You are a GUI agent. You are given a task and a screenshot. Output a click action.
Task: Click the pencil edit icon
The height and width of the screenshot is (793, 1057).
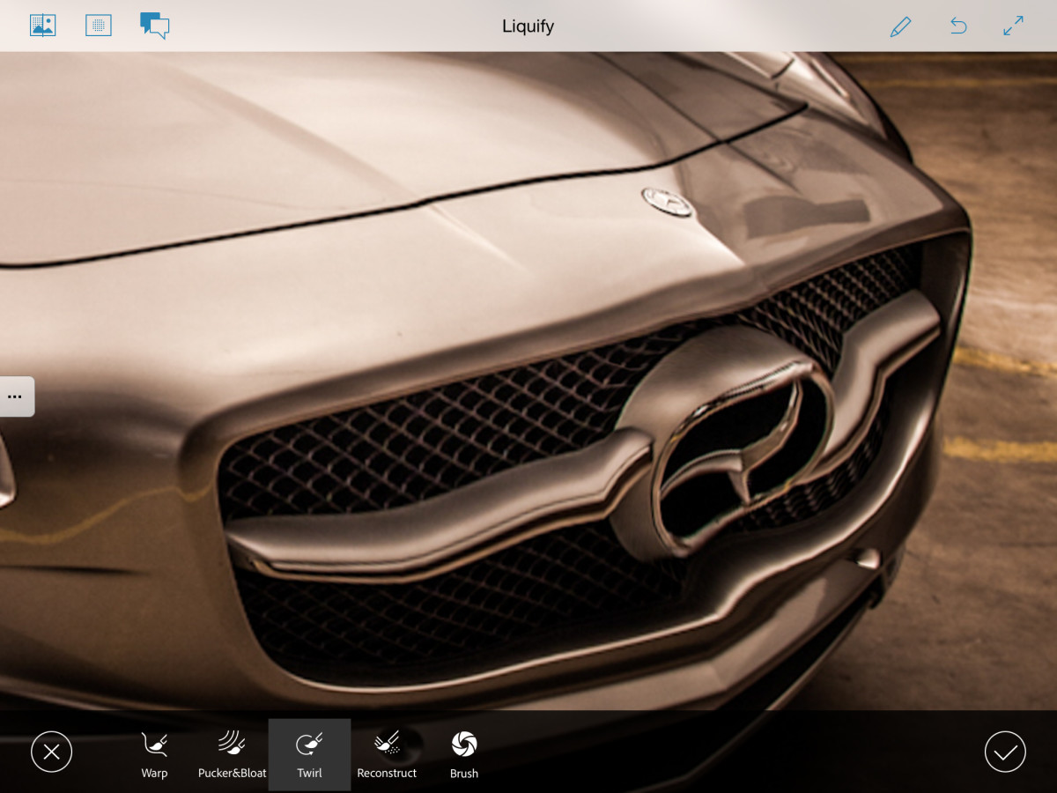(x=900, y=26)
